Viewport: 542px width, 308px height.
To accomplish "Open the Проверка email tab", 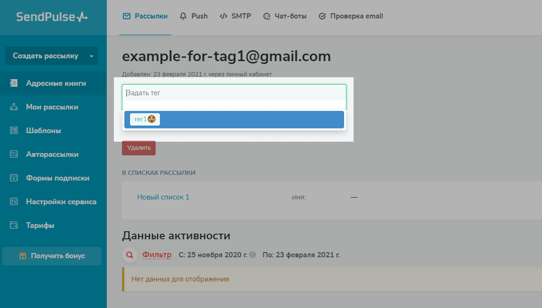I will [x=351, y=16].
